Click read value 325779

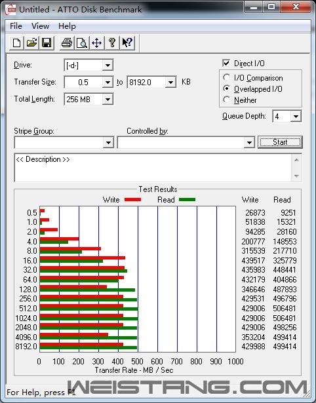pyautogui.click(x=285, y=260)
